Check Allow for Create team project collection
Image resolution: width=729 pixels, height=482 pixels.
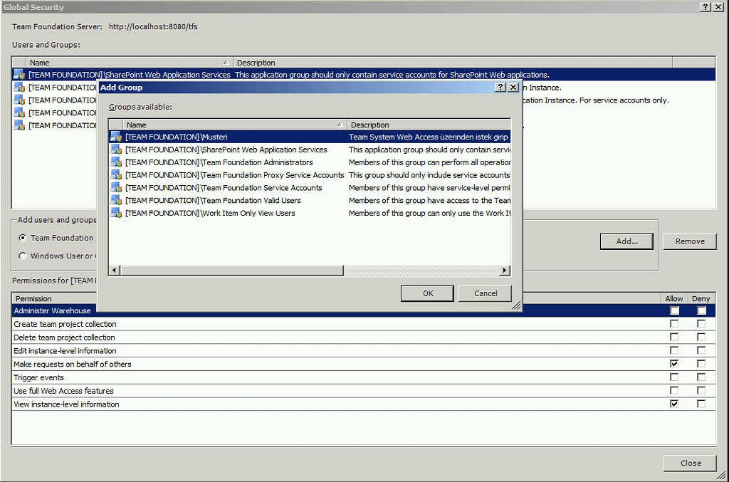(674, 323)
